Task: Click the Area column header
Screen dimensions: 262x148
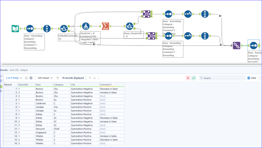Action: [44, 84]
